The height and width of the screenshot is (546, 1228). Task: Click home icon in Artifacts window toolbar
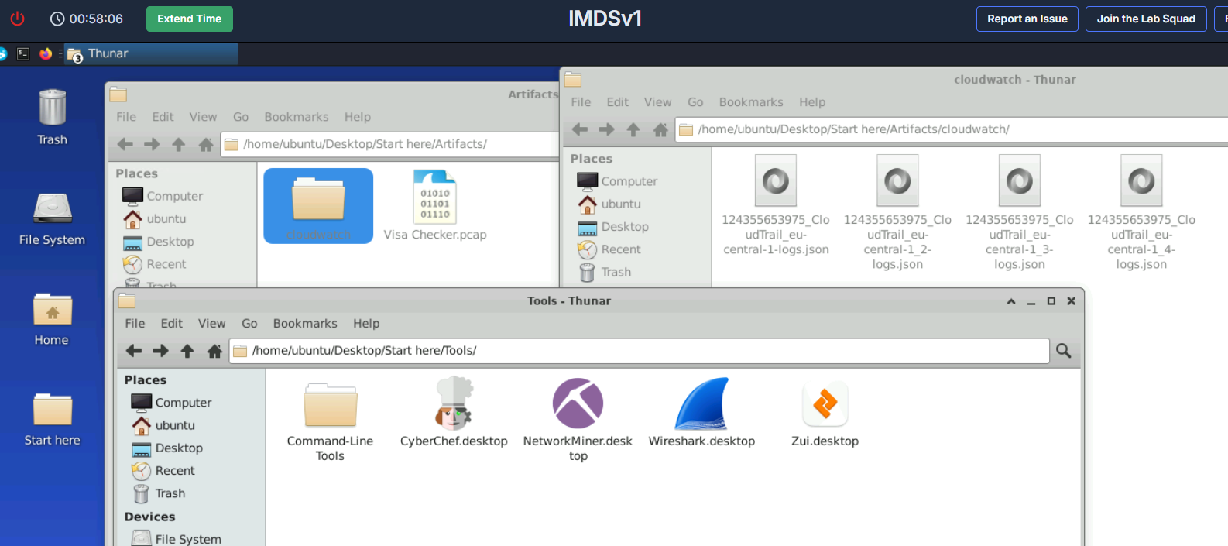coord(206,144)
